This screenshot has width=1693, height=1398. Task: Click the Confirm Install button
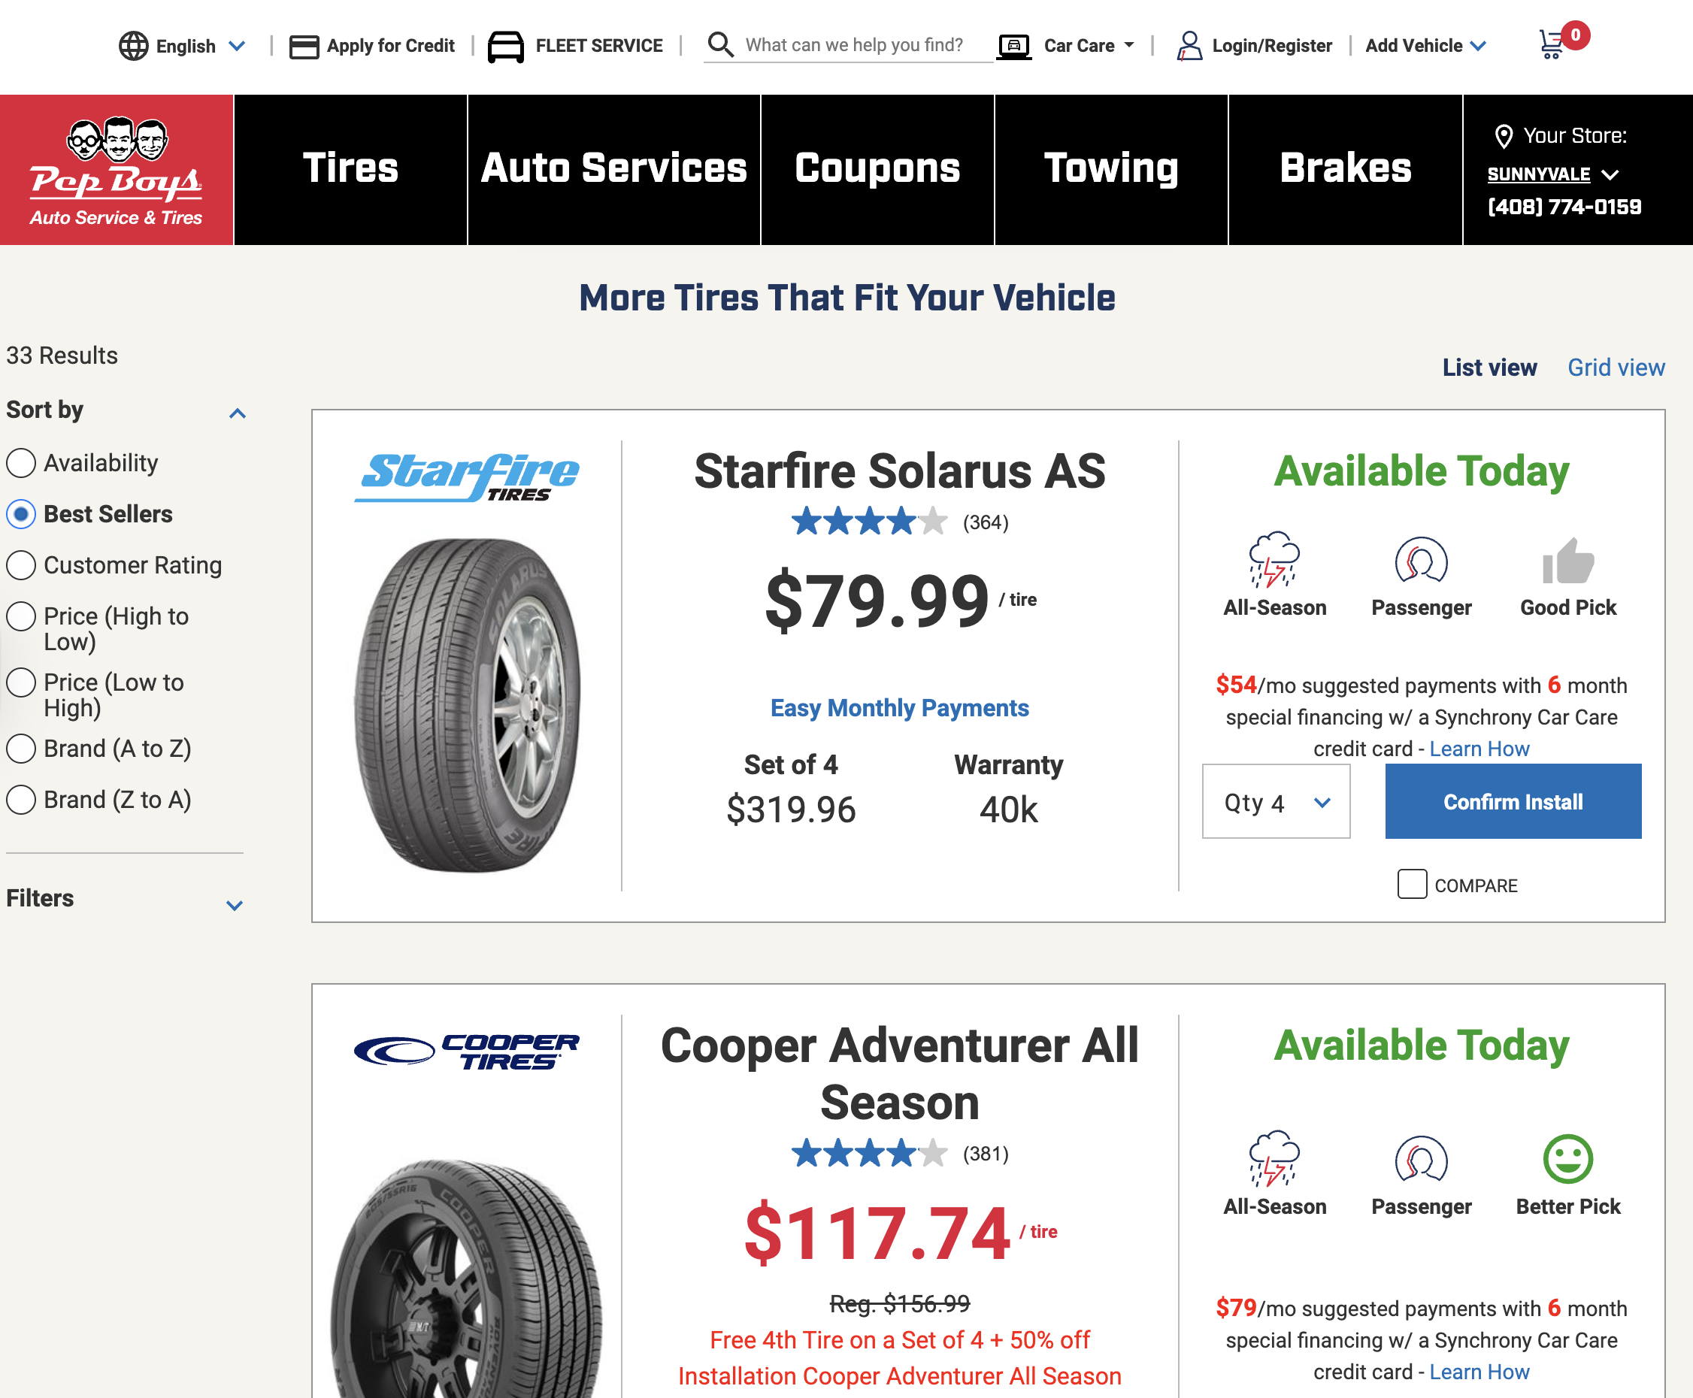(x=1512, y=801)
